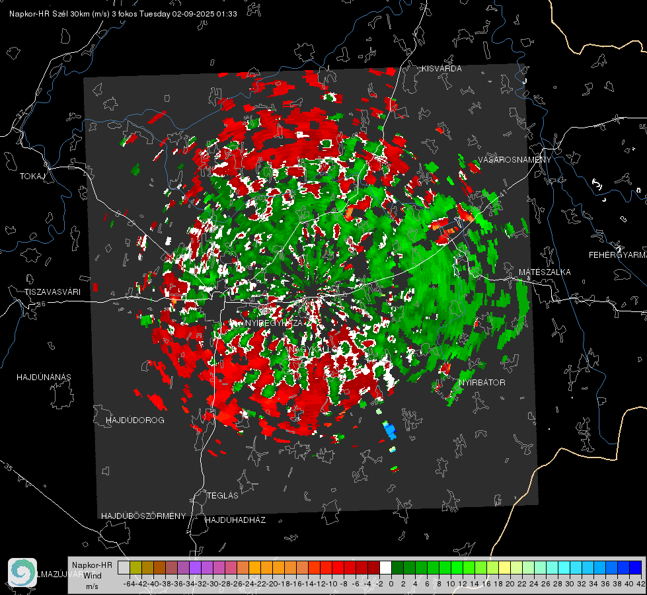The image size is (647, 595).
Task: Click the Napkor-HR Wind m/s legend title
Action: [92, 575]
